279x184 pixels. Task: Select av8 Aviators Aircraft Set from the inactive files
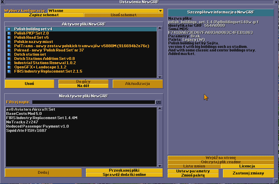(31, 109)
